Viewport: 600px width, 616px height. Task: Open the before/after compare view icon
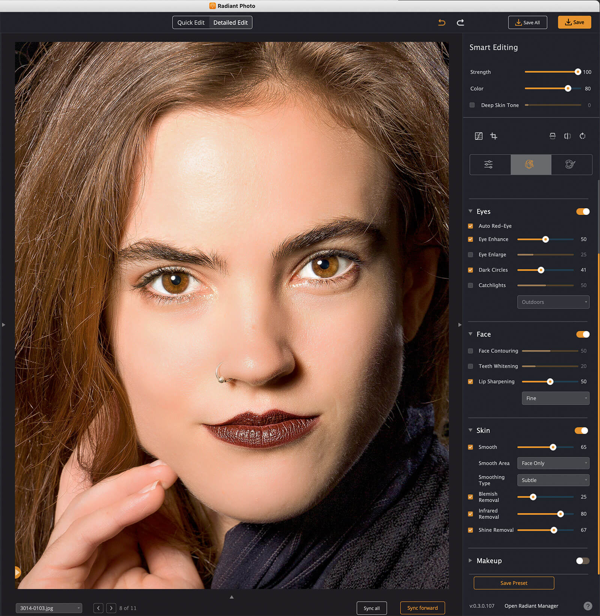(x=478, y=136)
